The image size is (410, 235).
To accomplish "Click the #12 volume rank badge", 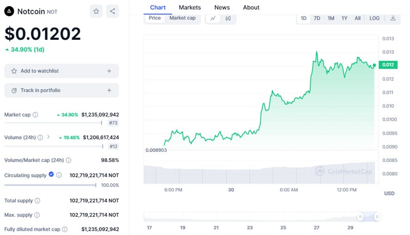I will [x=113, y=146].
